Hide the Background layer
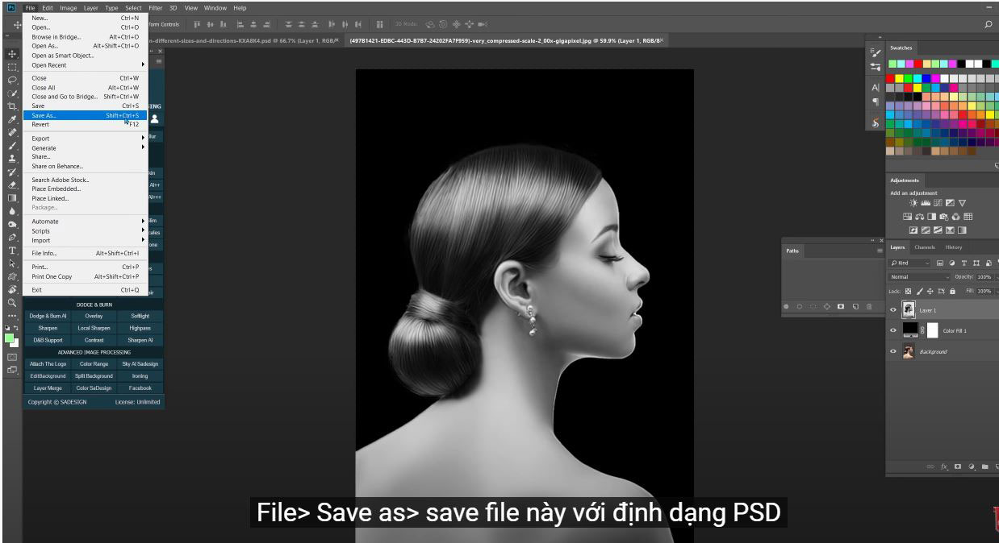This screenshot has height=543, width=999. pos(893,352)
